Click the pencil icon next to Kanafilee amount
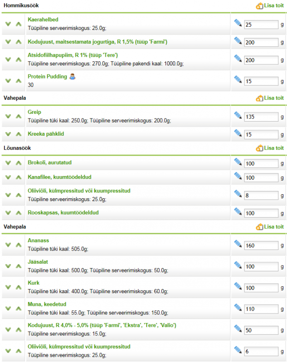Viewport: 287px width, 363px height. 238,177
